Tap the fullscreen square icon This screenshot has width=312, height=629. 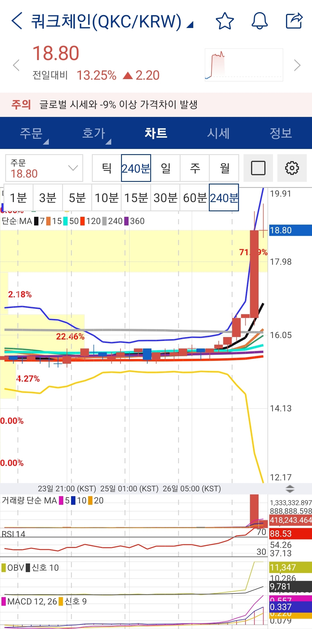coord(258,168)
